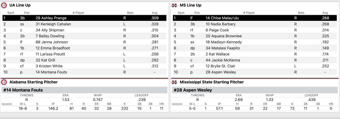The height and width of the screenshot is (119, 340).
Task: Click the #14 Montana Fouts pitcher heading
Action: click(x=23, y=90)
